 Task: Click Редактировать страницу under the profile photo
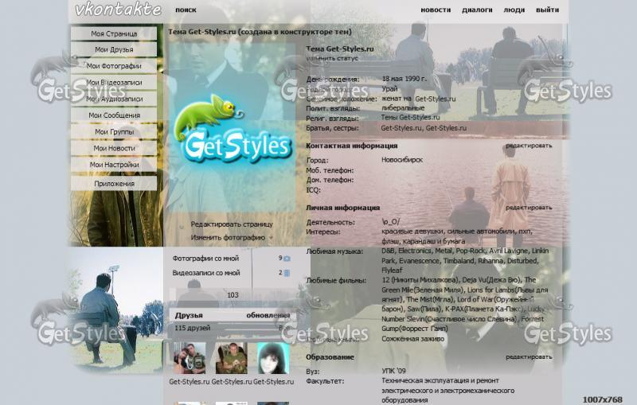(231, 224)
